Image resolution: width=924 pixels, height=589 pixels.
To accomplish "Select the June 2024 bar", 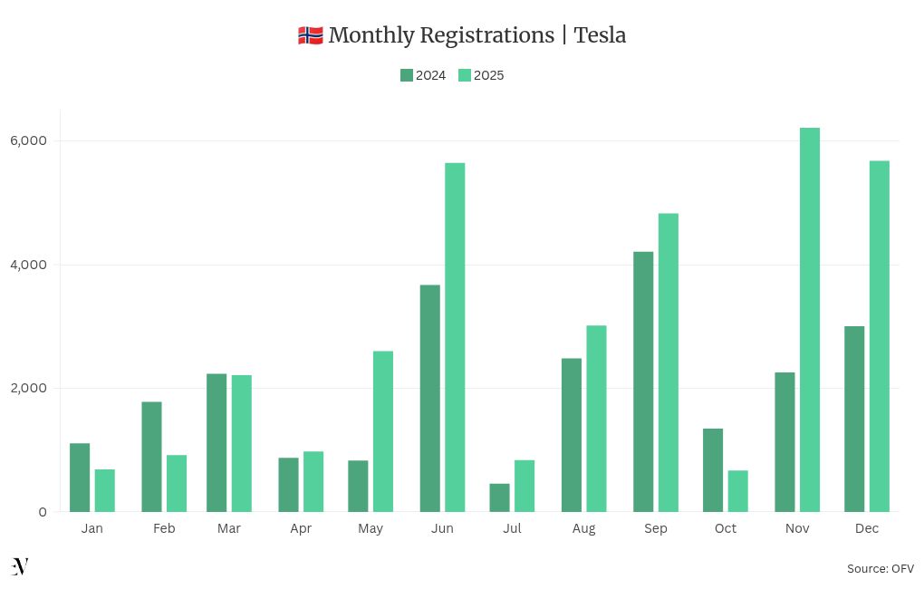I will [x=430, y=399].
